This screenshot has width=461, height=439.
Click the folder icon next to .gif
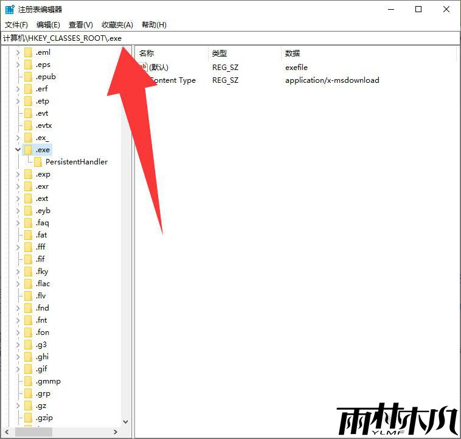tap(28, 369)
